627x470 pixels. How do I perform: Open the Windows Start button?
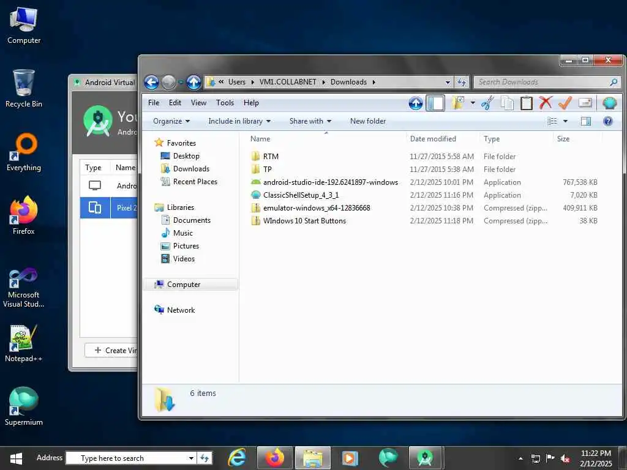(16, 458)
